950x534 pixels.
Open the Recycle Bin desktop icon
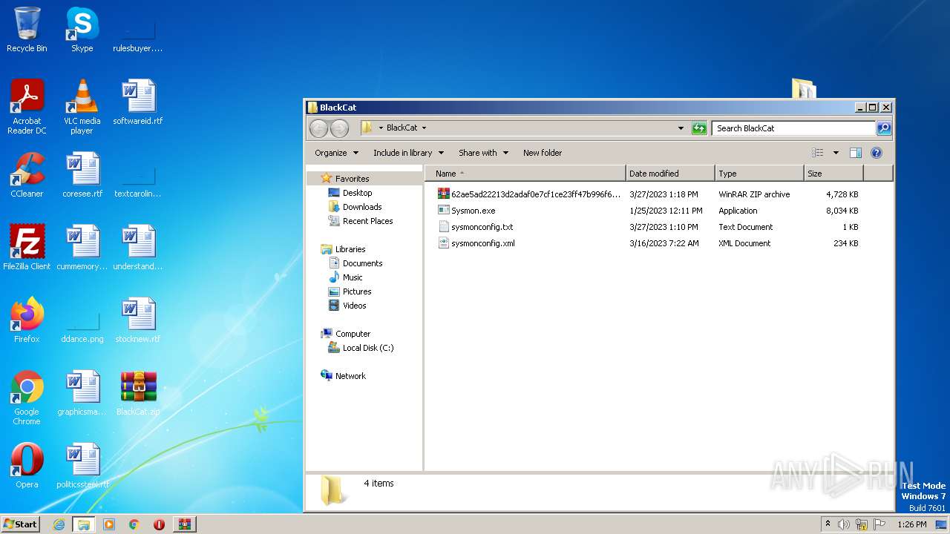pyautogui.click(x=27, y=30)
